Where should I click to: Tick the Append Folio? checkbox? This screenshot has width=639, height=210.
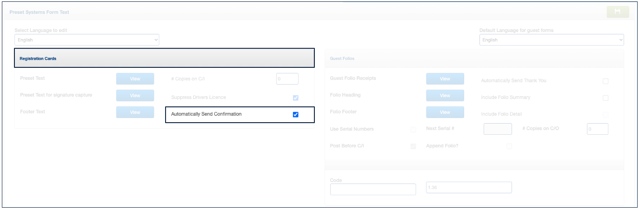click(x=509, y=146)
